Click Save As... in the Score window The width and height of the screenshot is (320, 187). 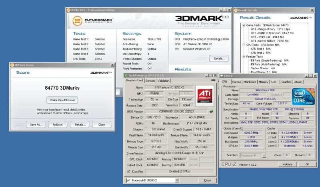[x=36, y=125]
